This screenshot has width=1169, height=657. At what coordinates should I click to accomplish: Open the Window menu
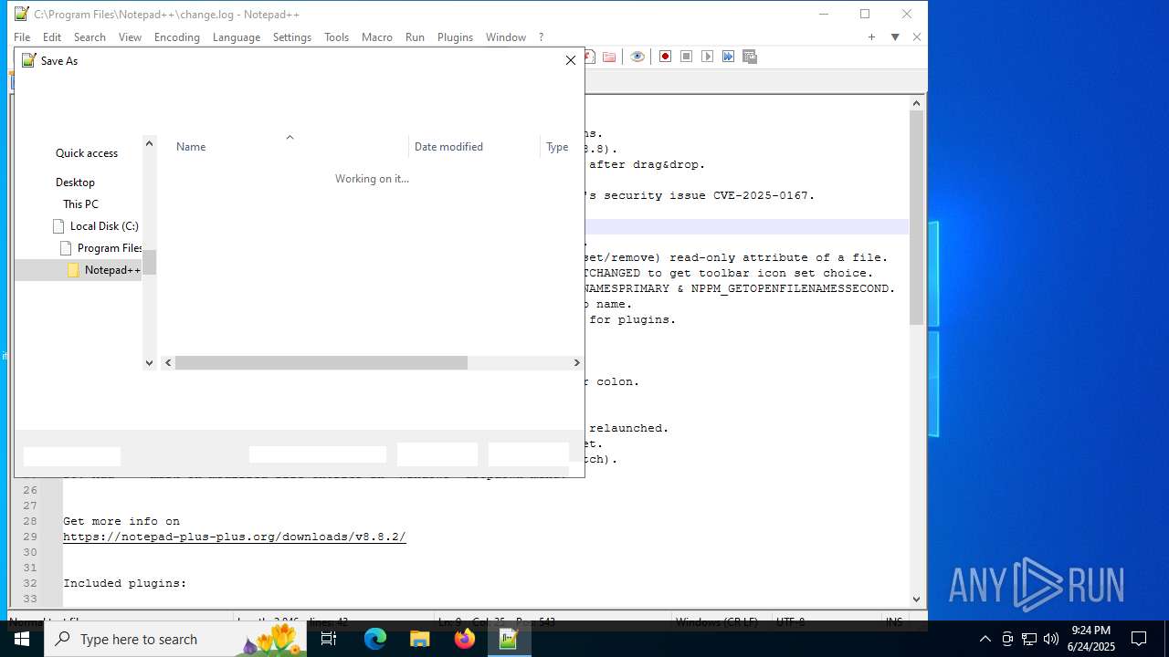click(x=506, y=37)
